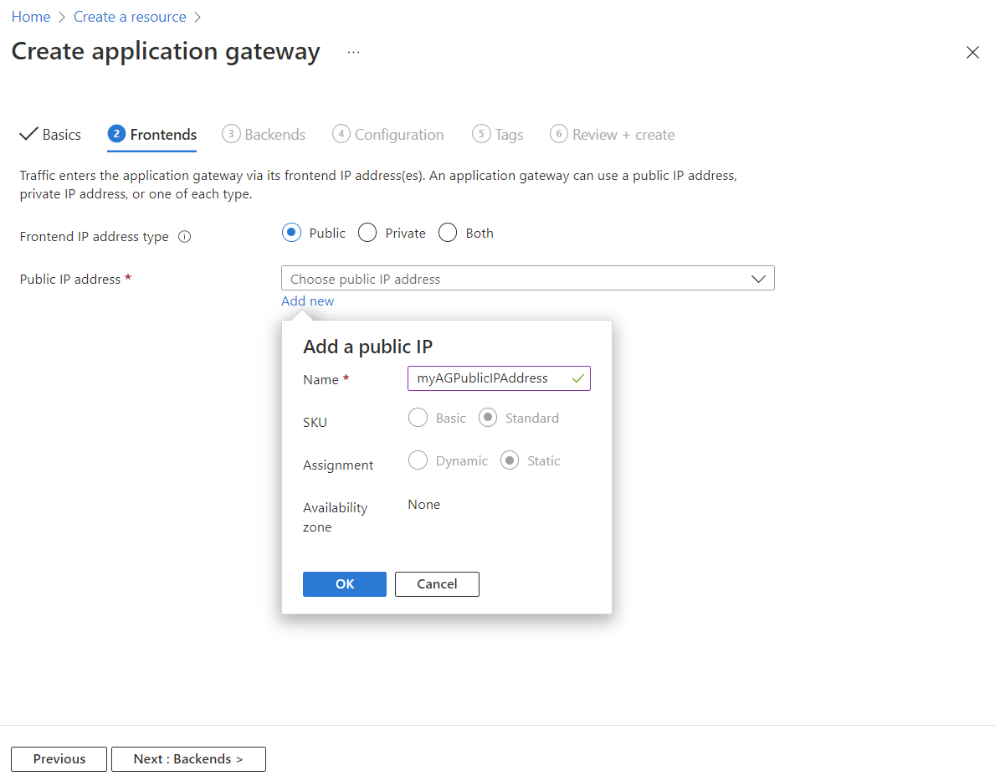Open the ellipsis menu beside the page title
The height and width of the screenshot is (781, 995).
coord(353,52)
